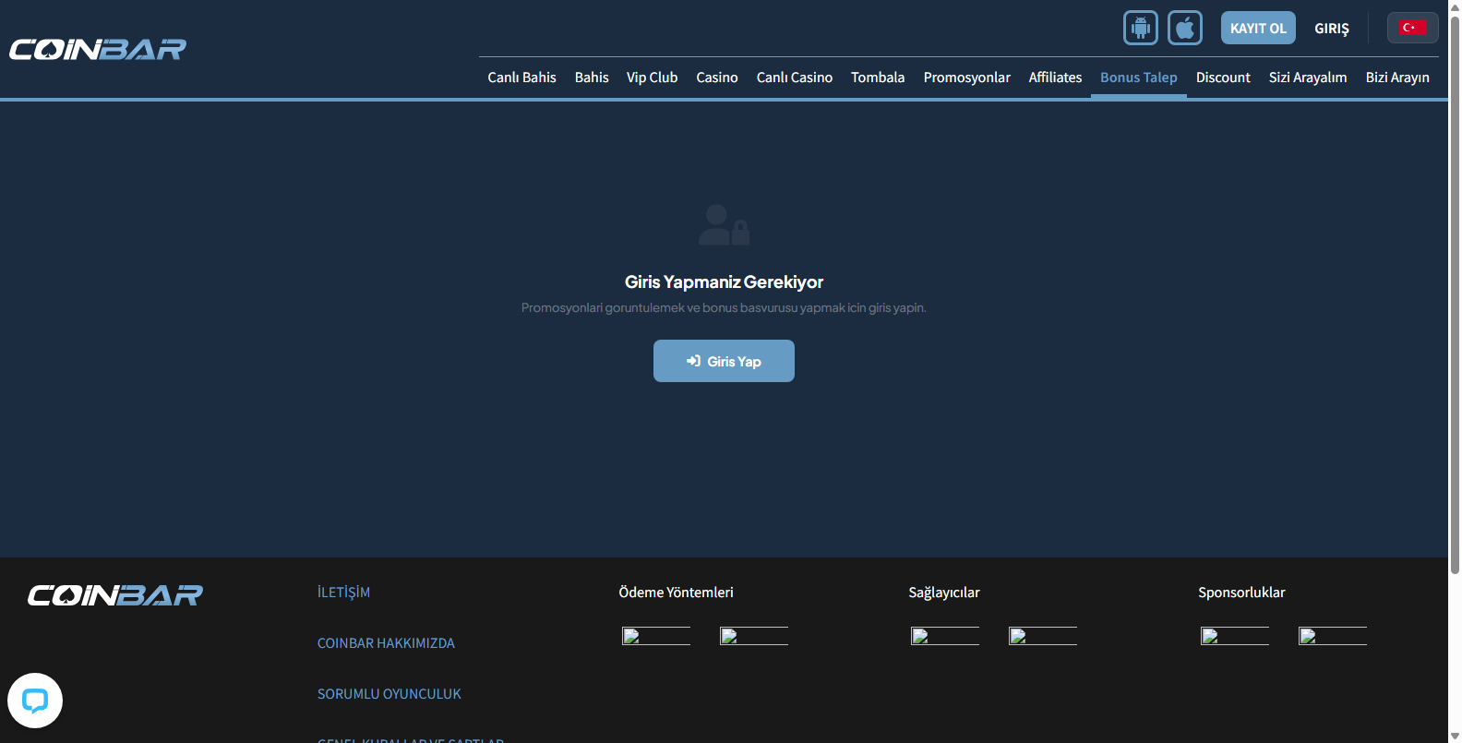Click the second Ödeme Yöntemleri image
Screen dimensions: 1462x743
point(754,636)
